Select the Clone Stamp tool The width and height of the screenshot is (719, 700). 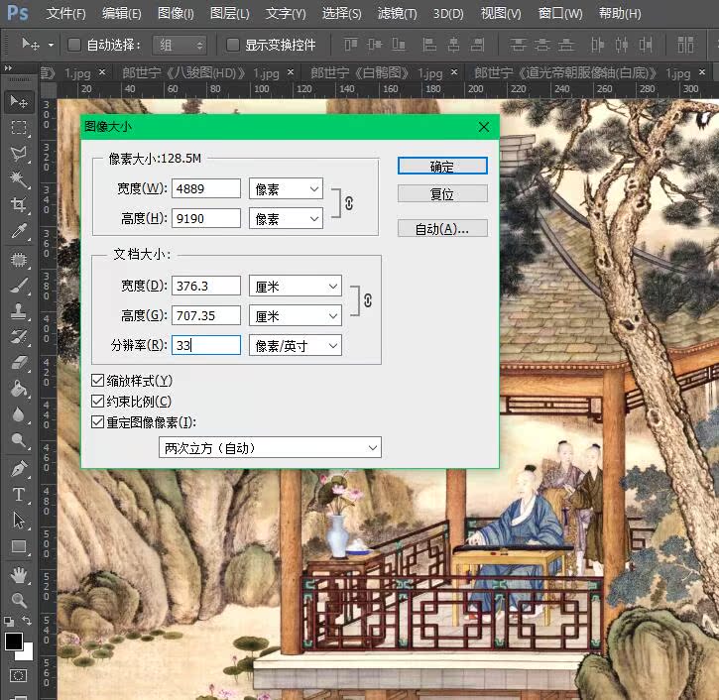[19, 310]
